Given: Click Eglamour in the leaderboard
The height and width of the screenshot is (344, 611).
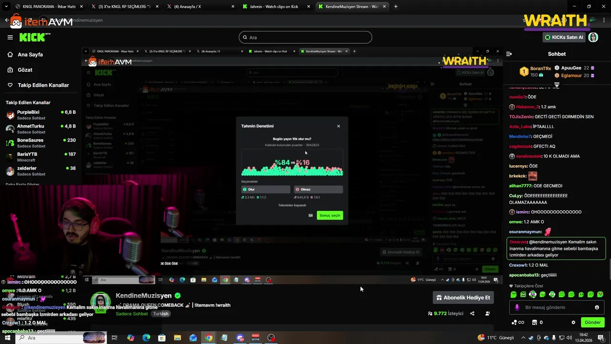Looking at the screenshot, I should point(574,75).
